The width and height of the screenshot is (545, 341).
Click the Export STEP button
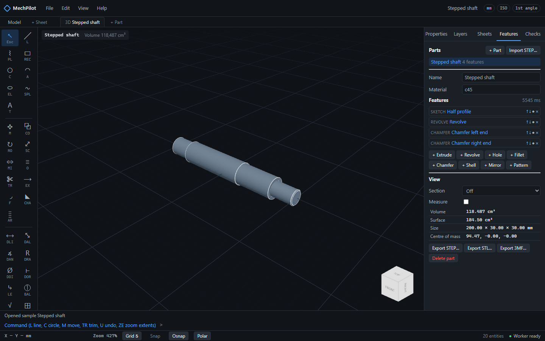pos(445,248)
